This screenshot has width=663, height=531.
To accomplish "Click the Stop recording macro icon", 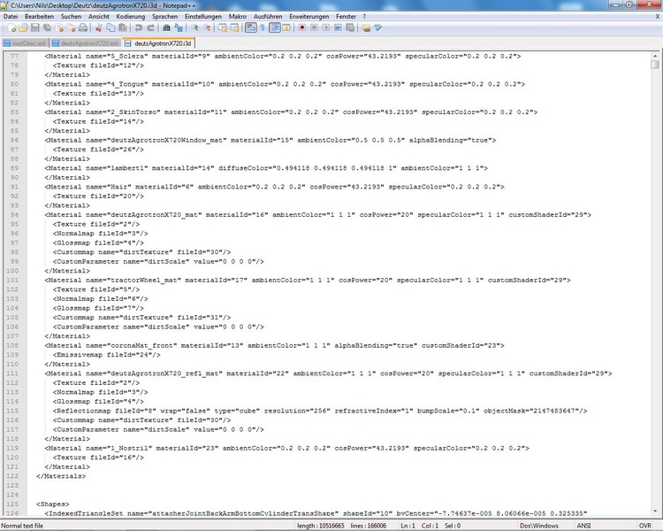I will 314,28.
